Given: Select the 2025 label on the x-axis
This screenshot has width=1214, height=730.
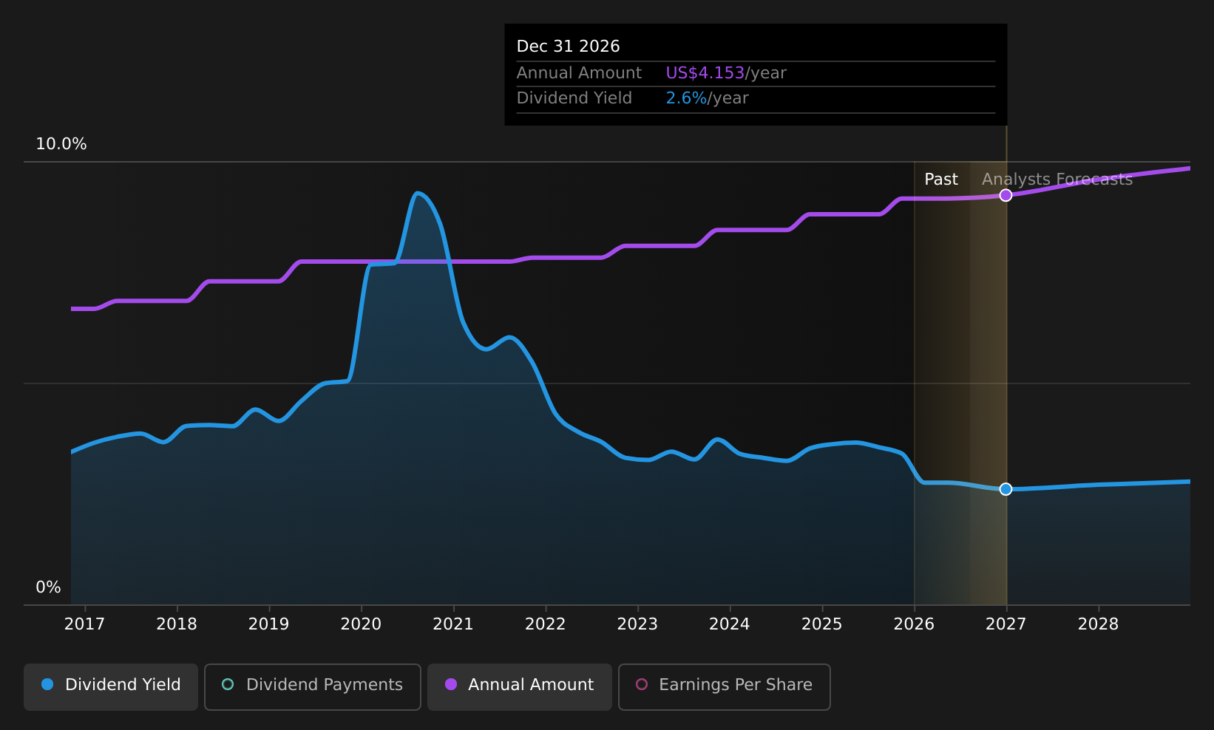Looking at the screenshot, I should click(x=822, y=624).
